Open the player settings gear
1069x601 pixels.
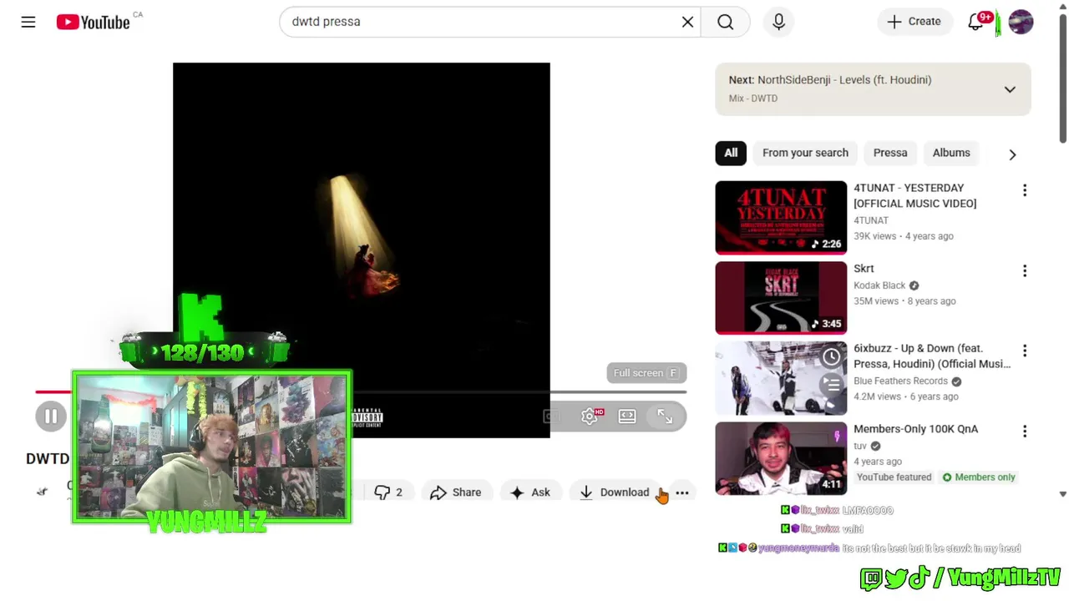coord(590,416)
